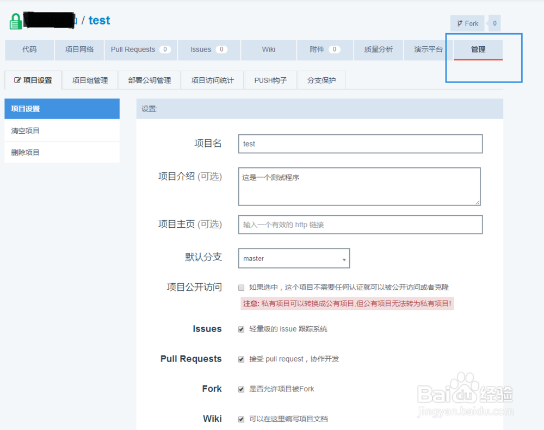The height and width of the screenshot is (430, 544).
Task: Switch to the 项目组管理 section
Action: 89,79
